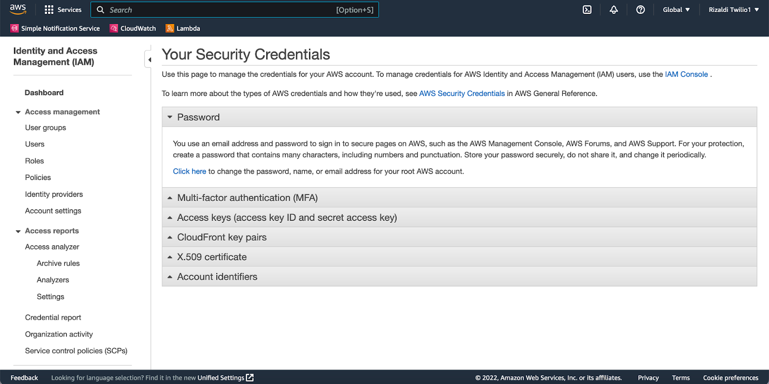This screenshot has width=769, height=384.
Task: Open Access analyzer in sidebar
Action: point(52,247)
